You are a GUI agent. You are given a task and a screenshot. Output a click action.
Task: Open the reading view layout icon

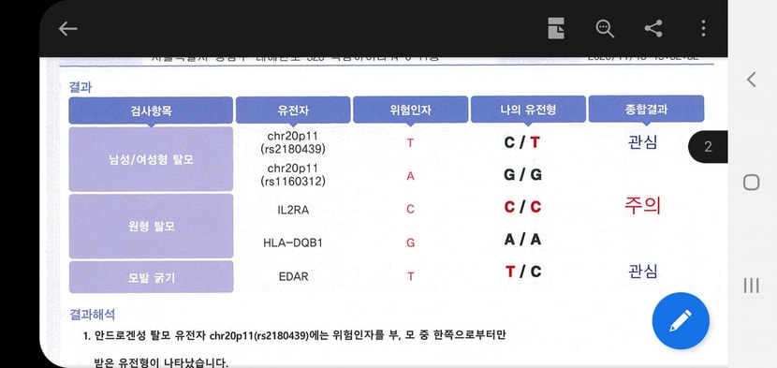point(556,28)
